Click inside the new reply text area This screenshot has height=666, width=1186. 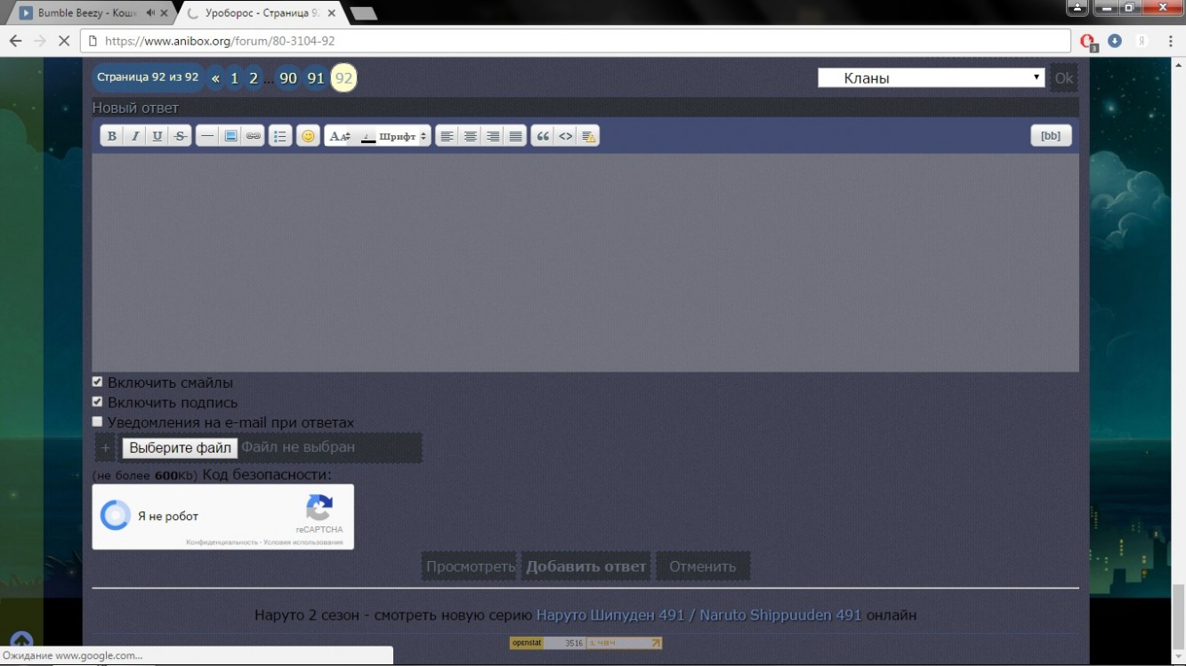click(585, 262)
